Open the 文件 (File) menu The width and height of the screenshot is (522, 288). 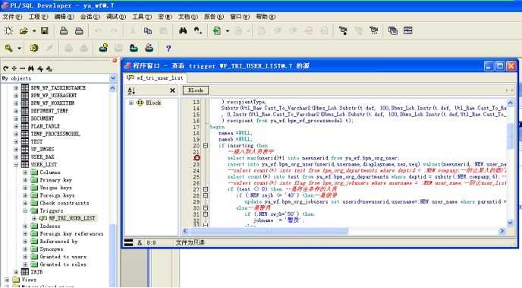point(12,17)
